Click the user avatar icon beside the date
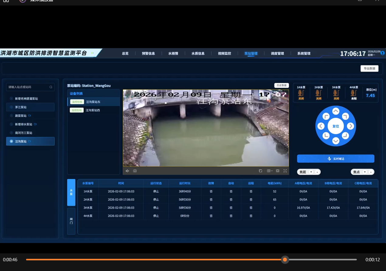The height and width of the screenshot is (271, 386). 383,53
